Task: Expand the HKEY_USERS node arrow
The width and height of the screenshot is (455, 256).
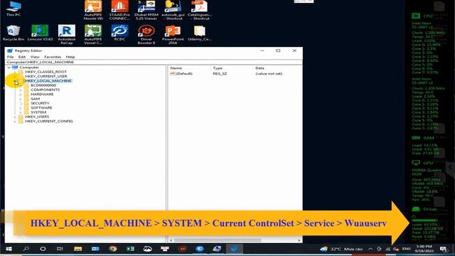Action: tap(15, 117)
